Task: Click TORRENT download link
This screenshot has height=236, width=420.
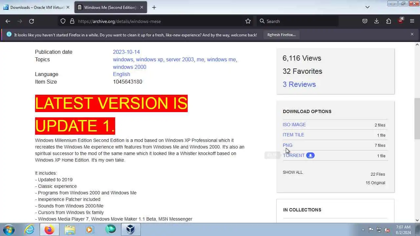Action: (294, 155)
